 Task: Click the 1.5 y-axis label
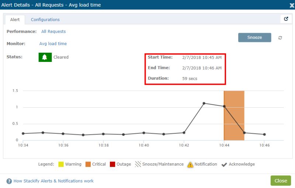[x=15, y=91]
